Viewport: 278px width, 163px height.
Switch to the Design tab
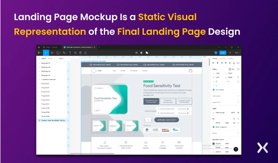[215, 58]
